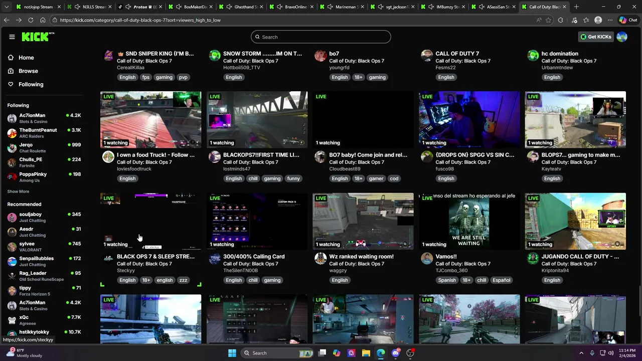
Task: Open SenpaiBubbles in Recommended list
Action: (44, 261)
